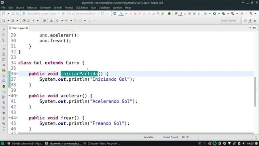Maximize the editor area

[255, 28]
